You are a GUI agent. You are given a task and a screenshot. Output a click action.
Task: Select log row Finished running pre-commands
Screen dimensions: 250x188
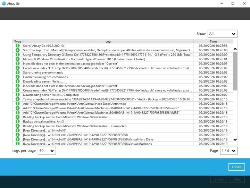[123, 77]
